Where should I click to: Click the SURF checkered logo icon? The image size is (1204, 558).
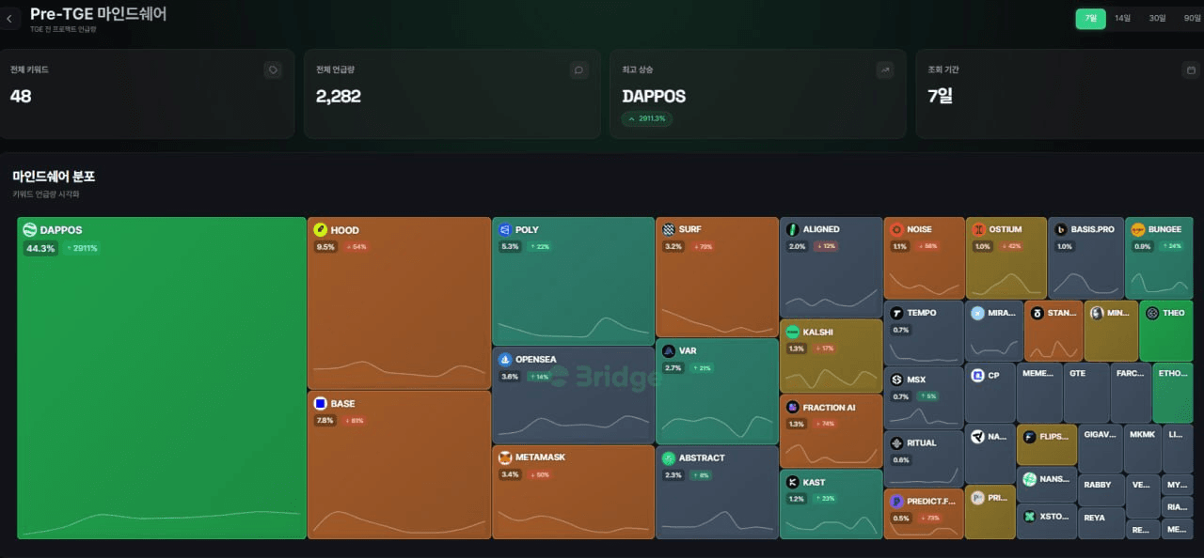pyautogui.click(x=669, y=229)
